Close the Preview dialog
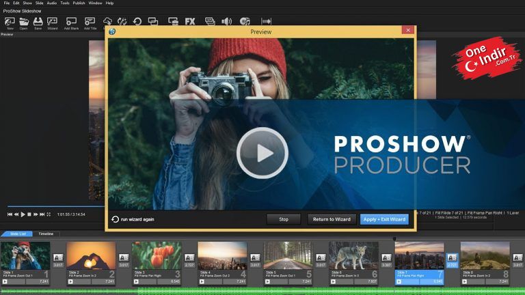 [408, 30]
